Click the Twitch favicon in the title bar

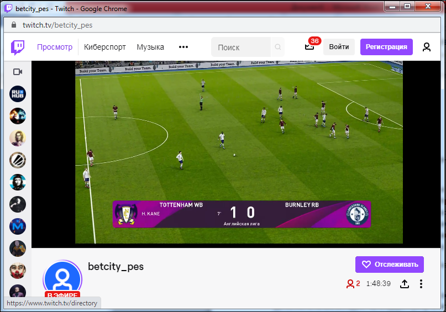[x=8, y=8]
